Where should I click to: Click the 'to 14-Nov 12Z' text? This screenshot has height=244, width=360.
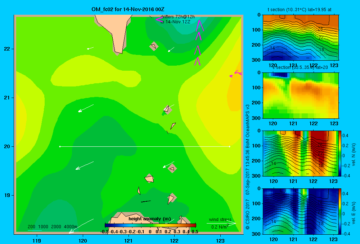175,22
